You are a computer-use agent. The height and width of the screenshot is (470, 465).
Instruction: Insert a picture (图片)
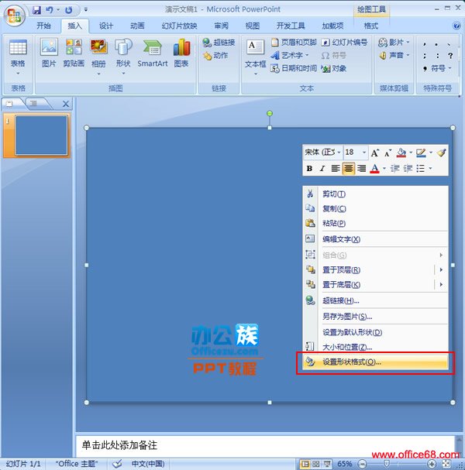pyautogui.click(x=49, y=53)
